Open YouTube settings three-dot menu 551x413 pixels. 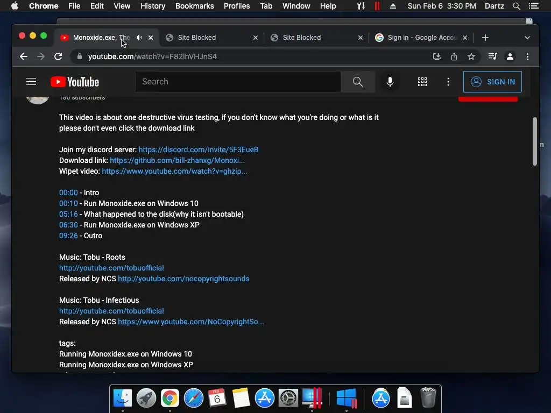pyautogui.click(x=448, y=82)
